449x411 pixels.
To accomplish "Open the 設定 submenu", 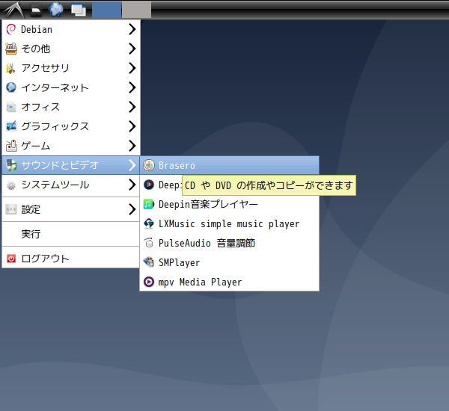I will tap(71, 209).
